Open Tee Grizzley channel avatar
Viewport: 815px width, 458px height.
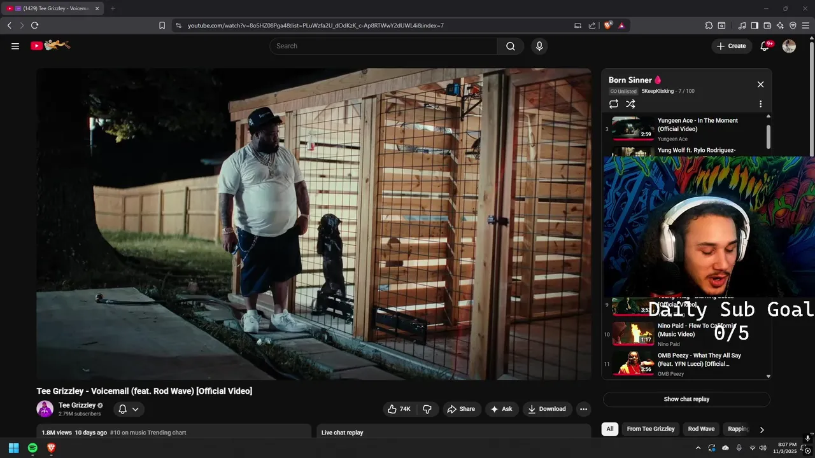(x=45, y=409)
